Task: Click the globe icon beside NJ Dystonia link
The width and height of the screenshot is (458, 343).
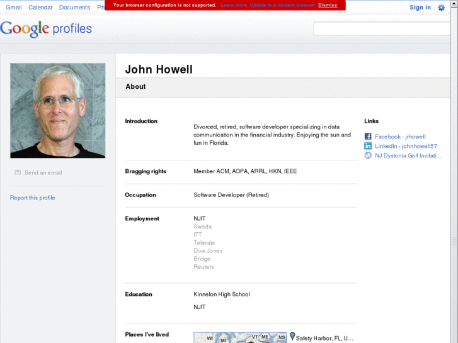Action: 368,155
